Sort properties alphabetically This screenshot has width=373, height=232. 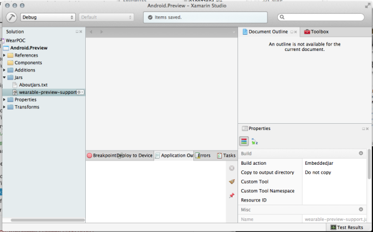(254, 141)
